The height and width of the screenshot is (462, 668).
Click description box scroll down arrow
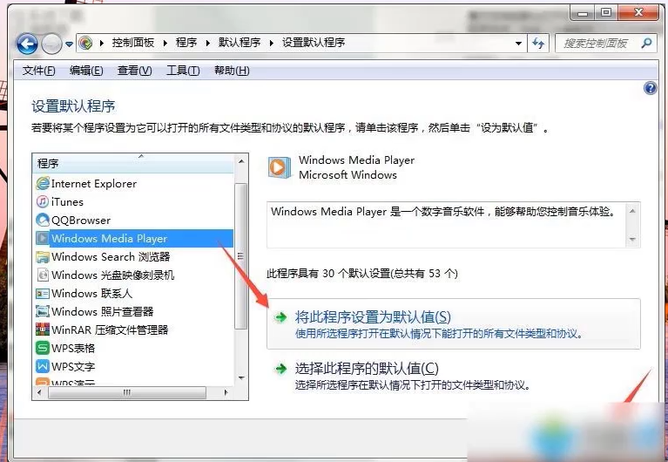(632, 240)
